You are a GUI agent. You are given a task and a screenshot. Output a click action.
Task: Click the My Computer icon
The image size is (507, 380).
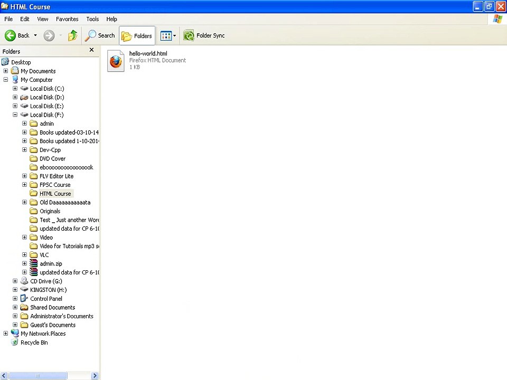(x=15, y=80)
